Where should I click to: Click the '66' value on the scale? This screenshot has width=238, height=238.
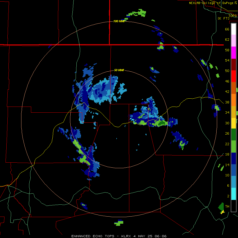click(227, 29)
